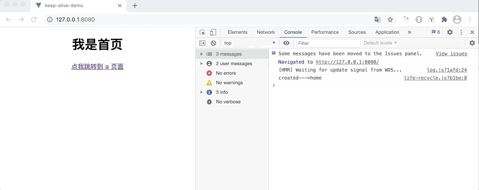Switch to the Performance tab
The width and height of the screenshot is (479, 190).
pos(325,32)
